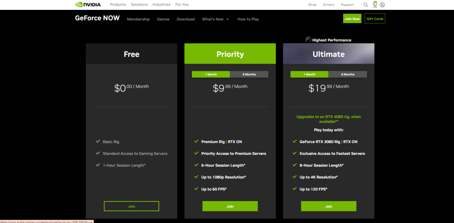Open the For You menu
The image size is (454, 223).
(x=182, y=5)
